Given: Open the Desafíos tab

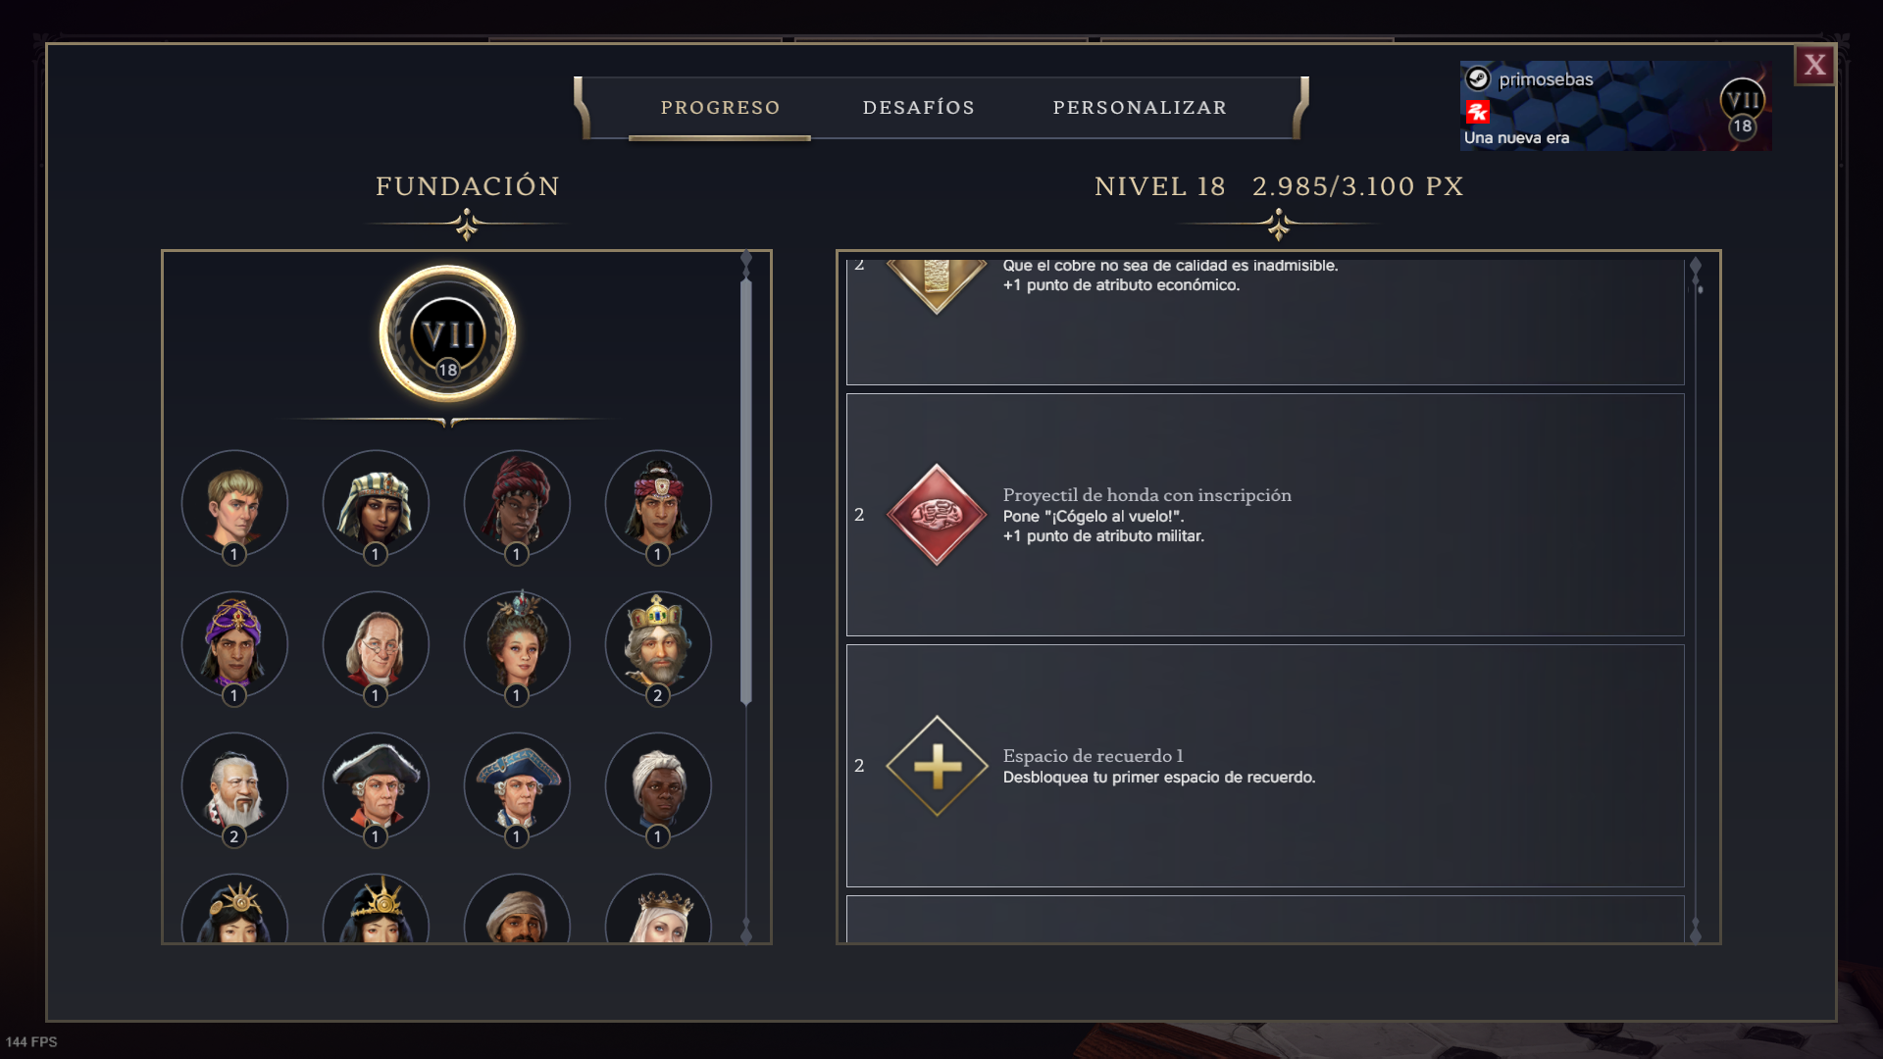Looking at the screenshot, I should click(918, 108).
